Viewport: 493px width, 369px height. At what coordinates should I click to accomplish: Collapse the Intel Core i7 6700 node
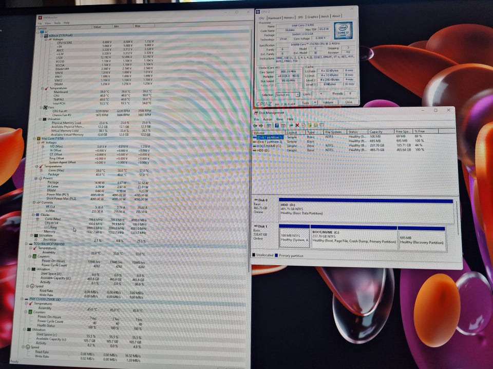point(34,138)
